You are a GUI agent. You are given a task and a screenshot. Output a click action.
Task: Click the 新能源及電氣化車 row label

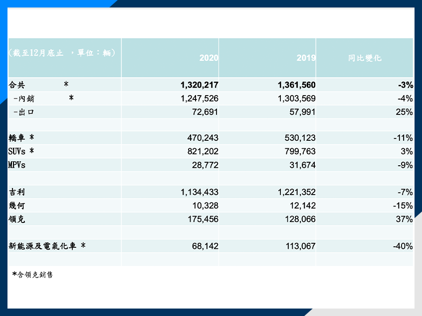tap(42, 246)
